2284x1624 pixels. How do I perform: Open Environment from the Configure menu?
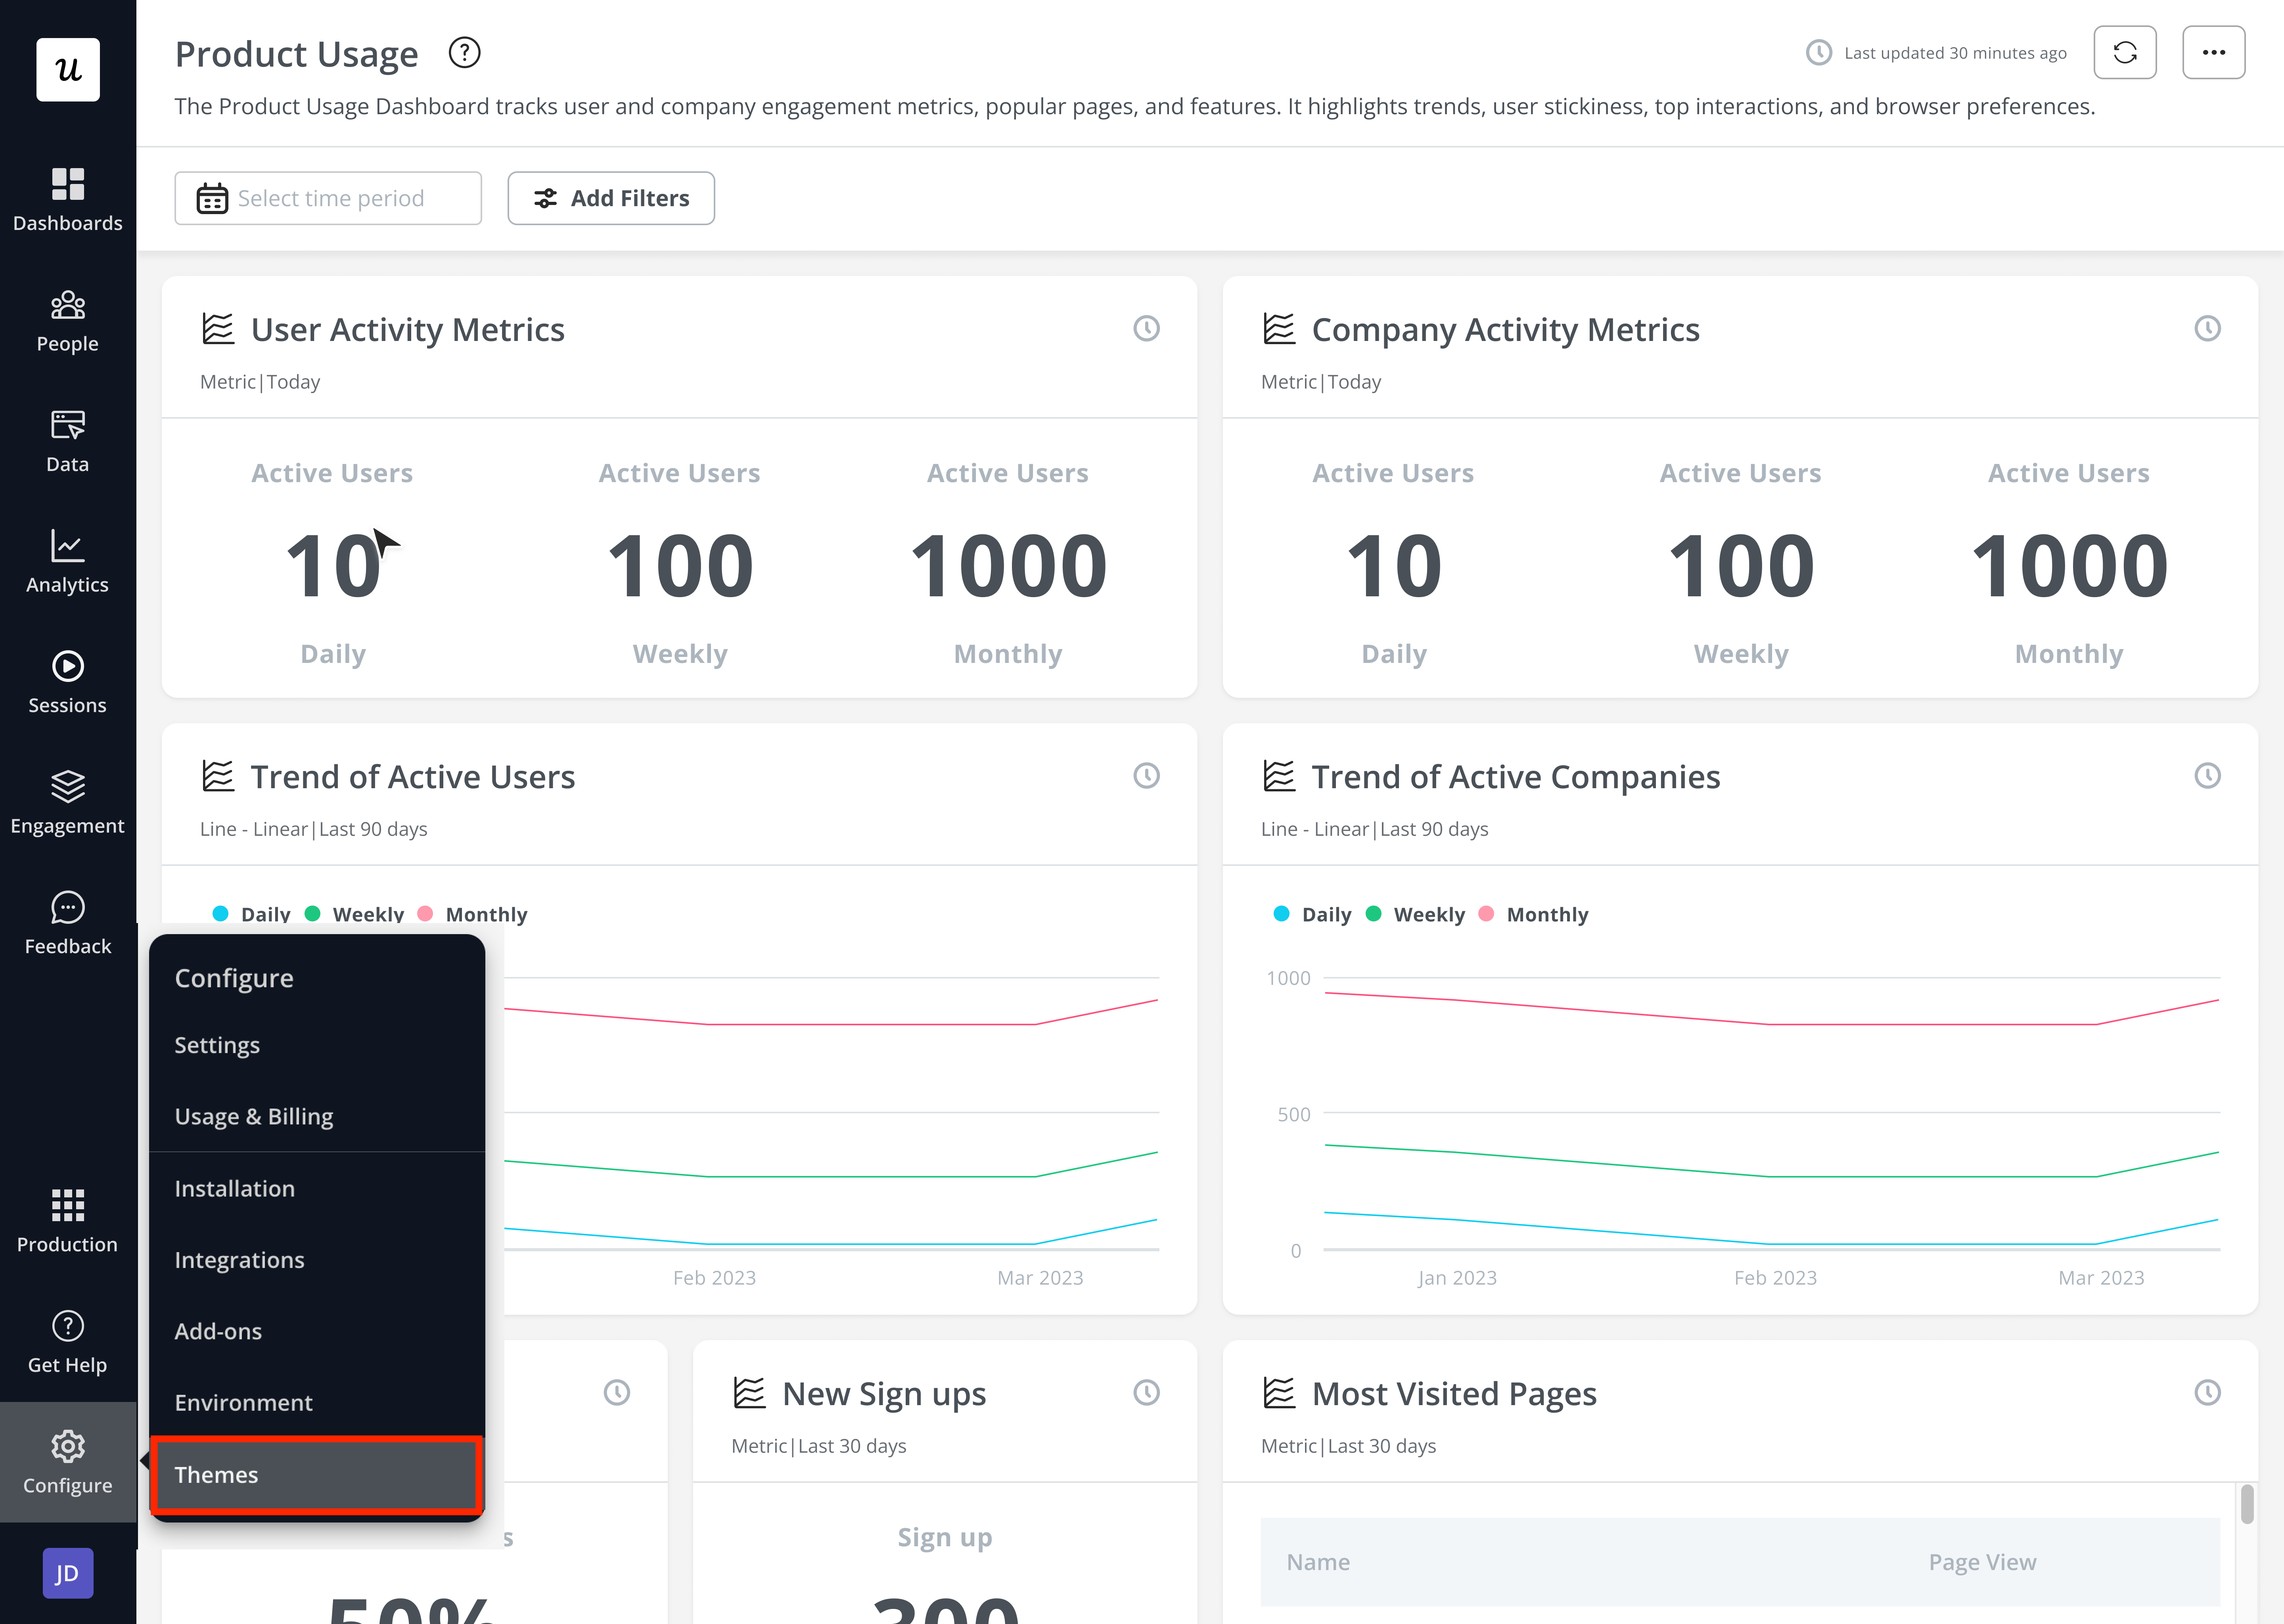(x=317, y=1403)
